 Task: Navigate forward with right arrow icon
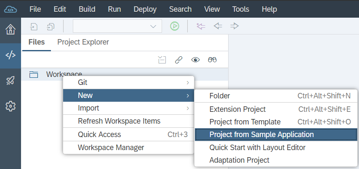coord(234,26)
